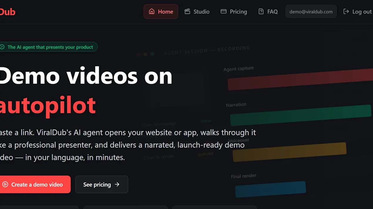373x209 pixels.
Task: Click the clapperboard icon beside Studio
Action: (x=187, y=11)
